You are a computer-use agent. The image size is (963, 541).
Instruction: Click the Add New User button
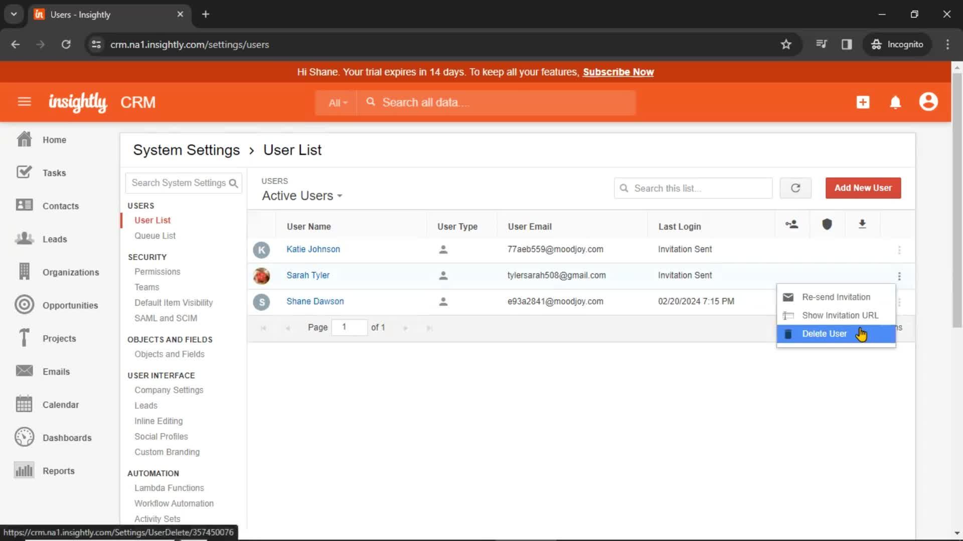[863, 188]
